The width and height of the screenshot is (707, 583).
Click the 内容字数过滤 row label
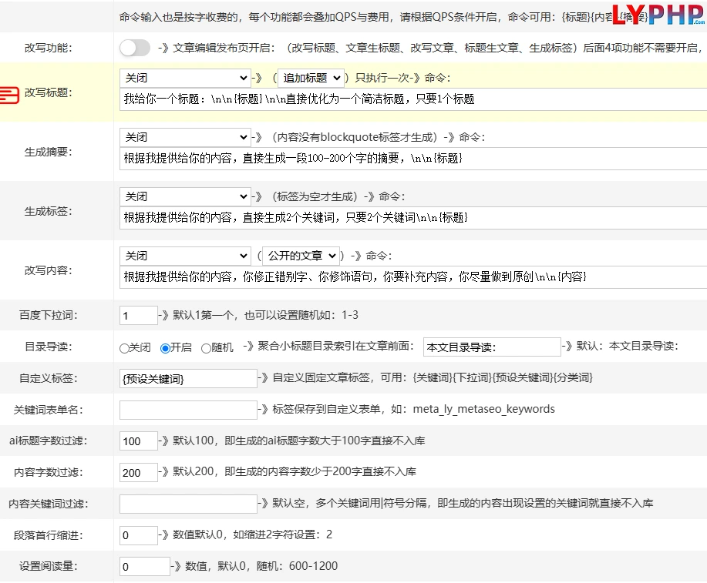49,473
